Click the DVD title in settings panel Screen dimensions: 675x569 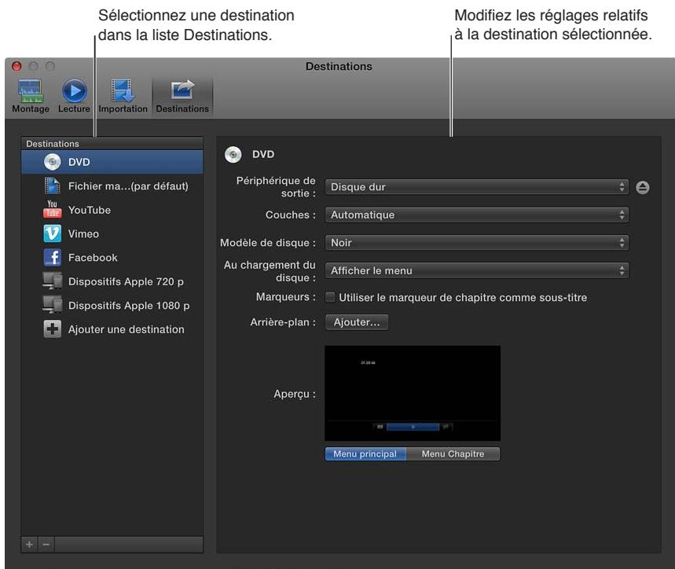tap(263, 154)
